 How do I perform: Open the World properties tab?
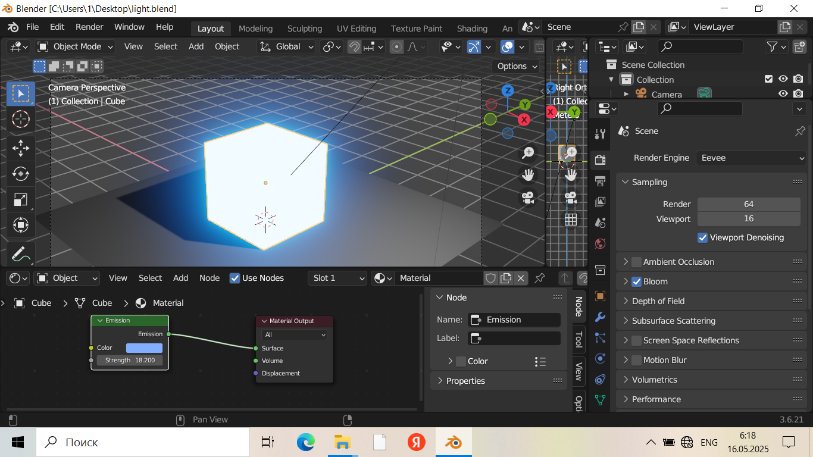pyautogui.click(x=600, y=243)
